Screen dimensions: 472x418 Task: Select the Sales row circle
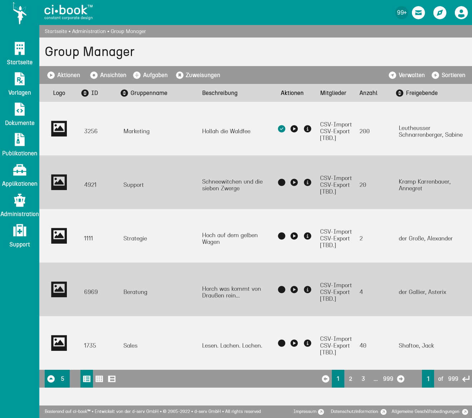coord(282,343)
